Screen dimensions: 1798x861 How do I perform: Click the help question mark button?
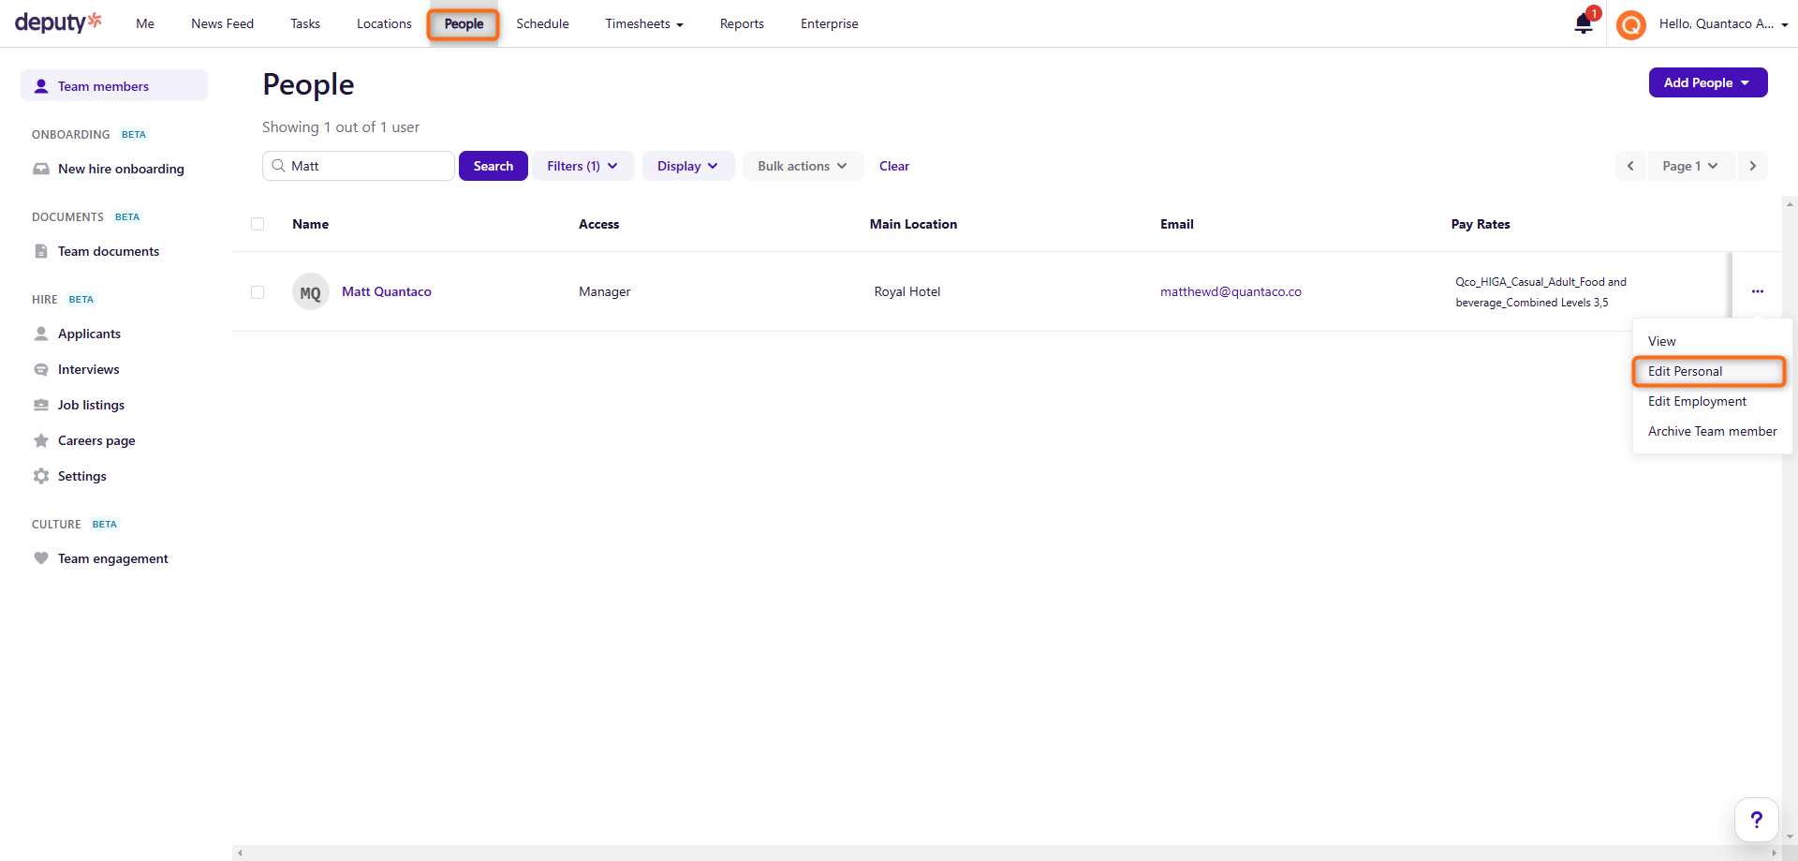pyautogui.click(x=1756, y=820)
